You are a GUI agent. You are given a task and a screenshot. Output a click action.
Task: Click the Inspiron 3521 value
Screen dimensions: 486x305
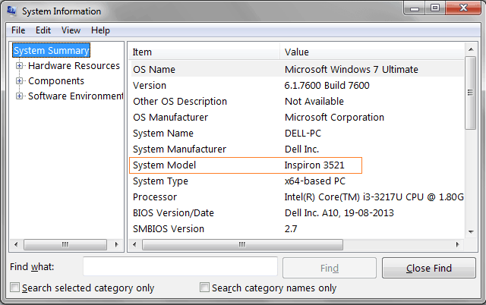(314, 165)
